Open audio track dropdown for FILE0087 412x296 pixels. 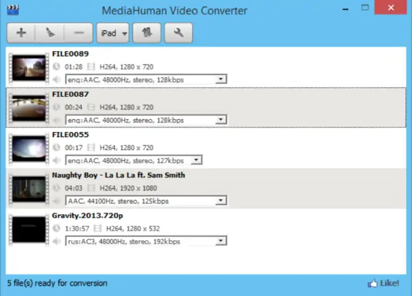[x=146, y=120]
